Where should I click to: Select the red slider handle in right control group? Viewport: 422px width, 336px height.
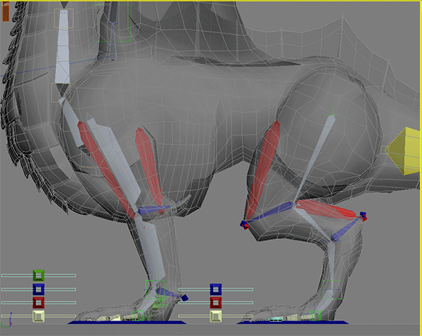[x=216, y=303]
